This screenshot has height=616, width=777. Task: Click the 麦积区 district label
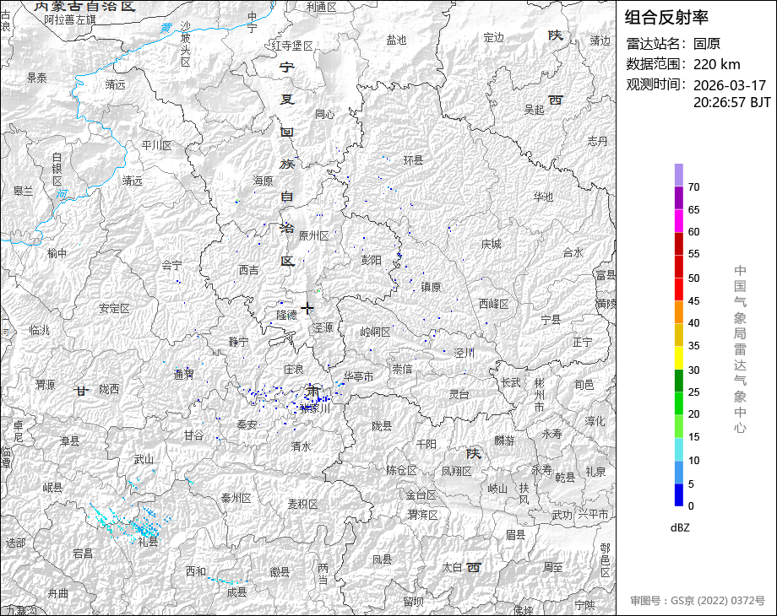point(302,504)
